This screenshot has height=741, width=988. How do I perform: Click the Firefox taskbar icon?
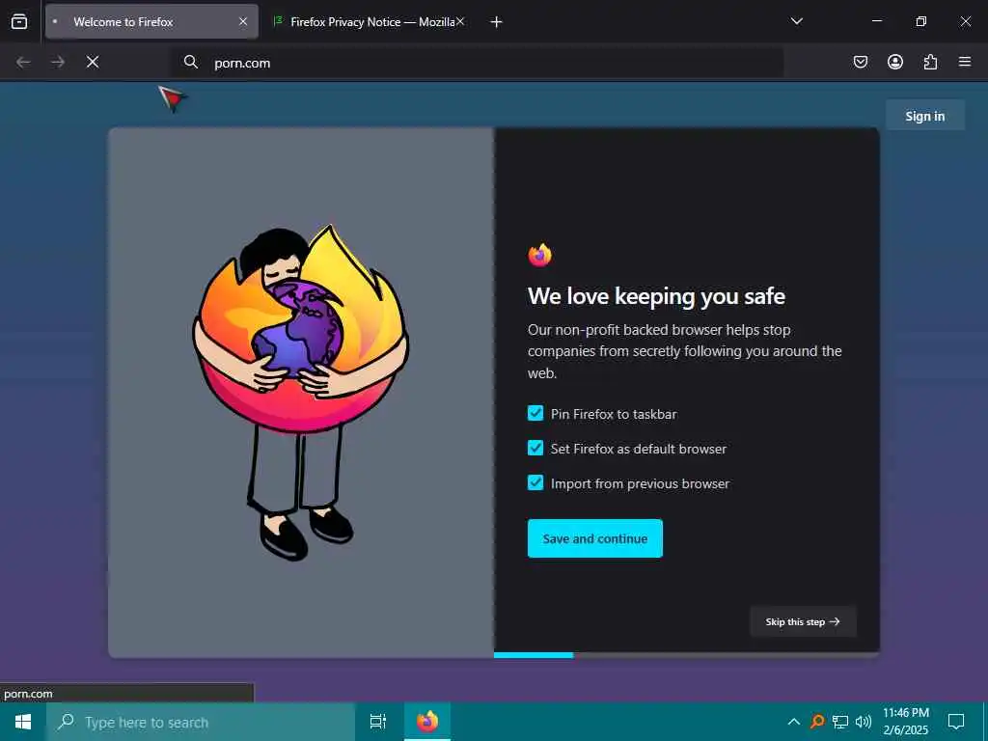click(427, 722)
